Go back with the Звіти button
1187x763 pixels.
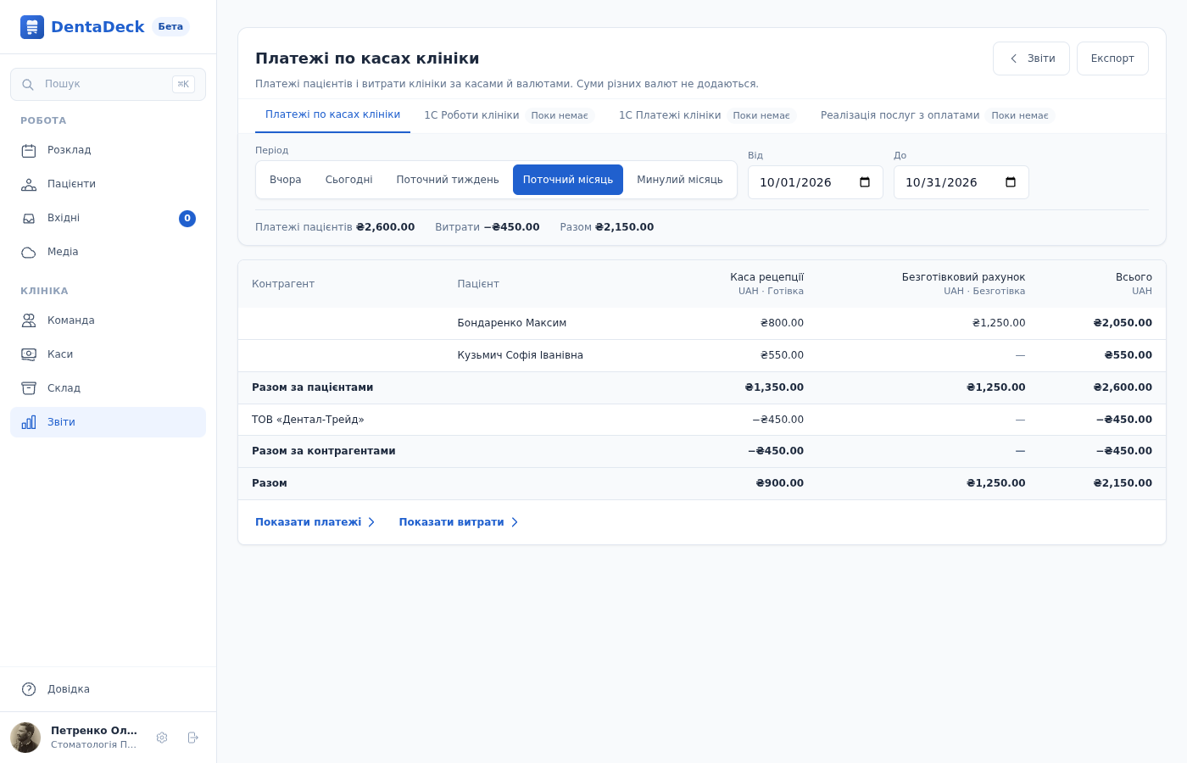coord(1031,58)
